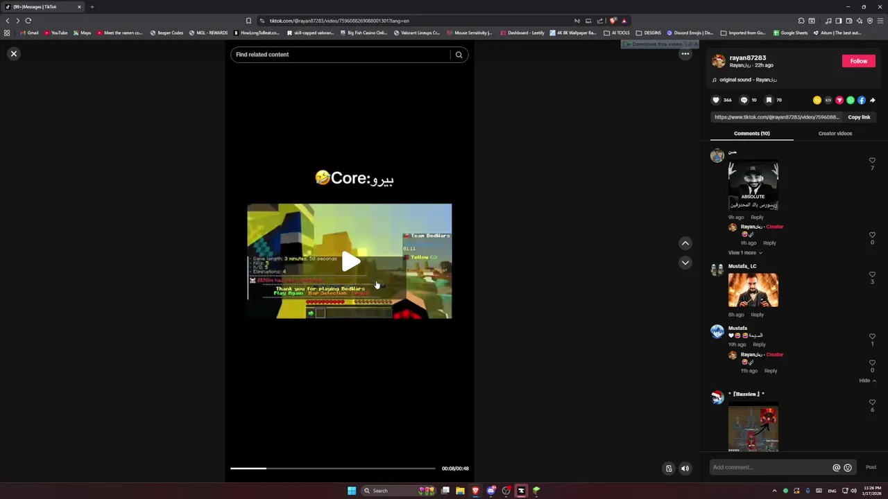Click the search magnifier in related content bar
The height and width of the screenshot is (499, 888).
tap(459, 55)
